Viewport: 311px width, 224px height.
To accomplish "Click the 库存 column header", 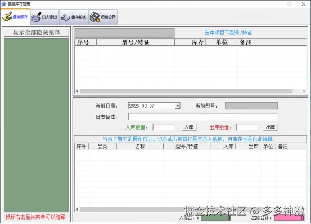I will pyautogui.click(x=191, y=42).
